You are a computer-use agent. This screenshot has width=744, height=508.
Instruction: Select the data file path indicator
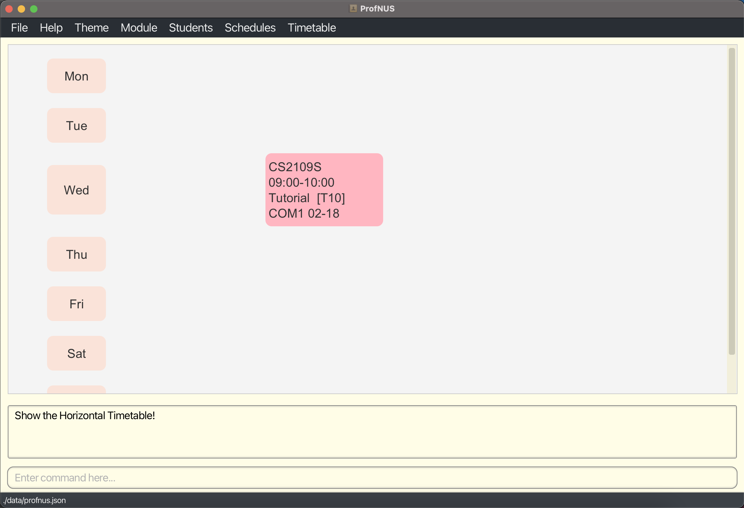tap(35, 500)
